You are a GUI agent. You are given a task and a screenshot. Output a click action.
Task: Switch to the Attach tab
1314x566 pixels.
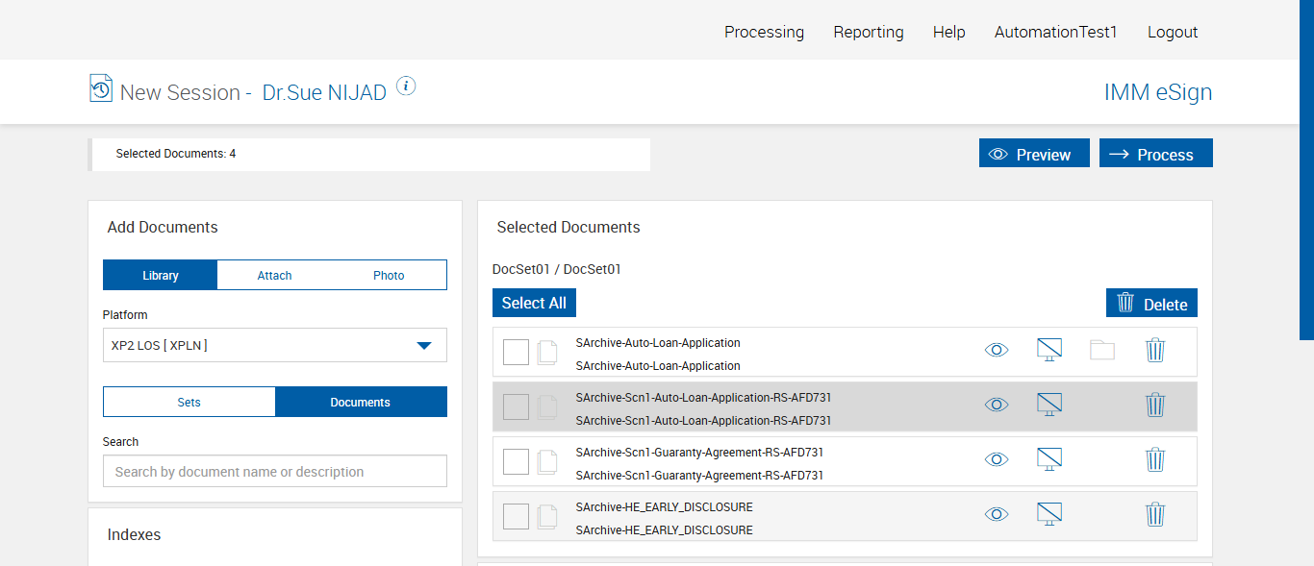pyautogui.click(x=274, y=276)
